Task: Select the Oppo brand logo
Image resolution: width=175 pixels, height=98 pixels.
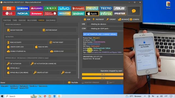Action: click(x=50, y=8)
